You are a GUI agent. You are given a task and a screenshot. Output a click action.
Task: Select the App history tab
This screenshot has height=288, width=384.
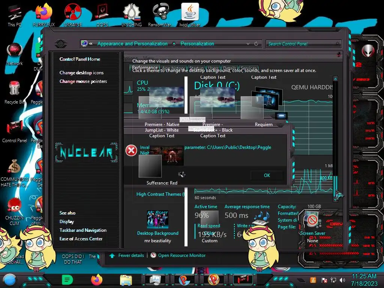click(173, 68)
